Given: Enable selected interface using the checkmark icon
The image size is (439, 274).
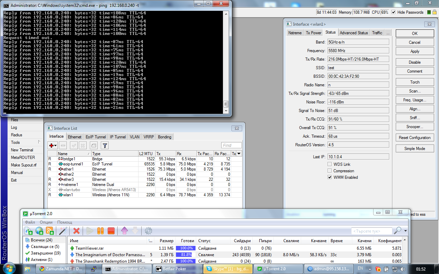Looking at the screenshot, I should coord(74,146).
